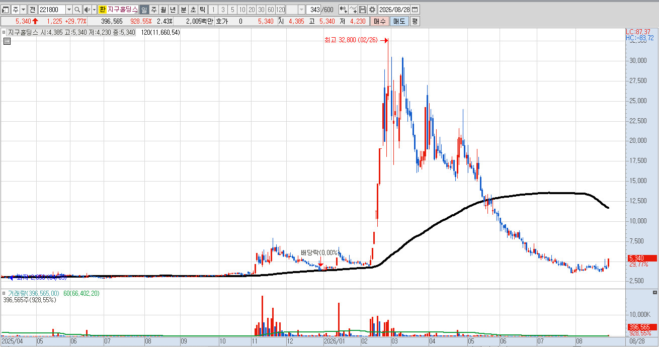
Task: Switch to 주 weekly chart period
Action: pos(154,10)
